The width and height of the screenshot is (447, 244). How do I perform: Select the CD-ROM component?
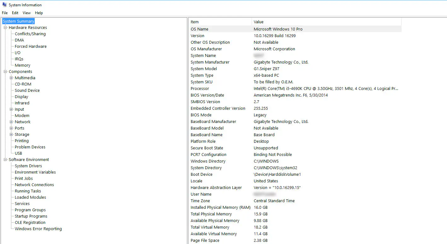(x=23, y=84)
